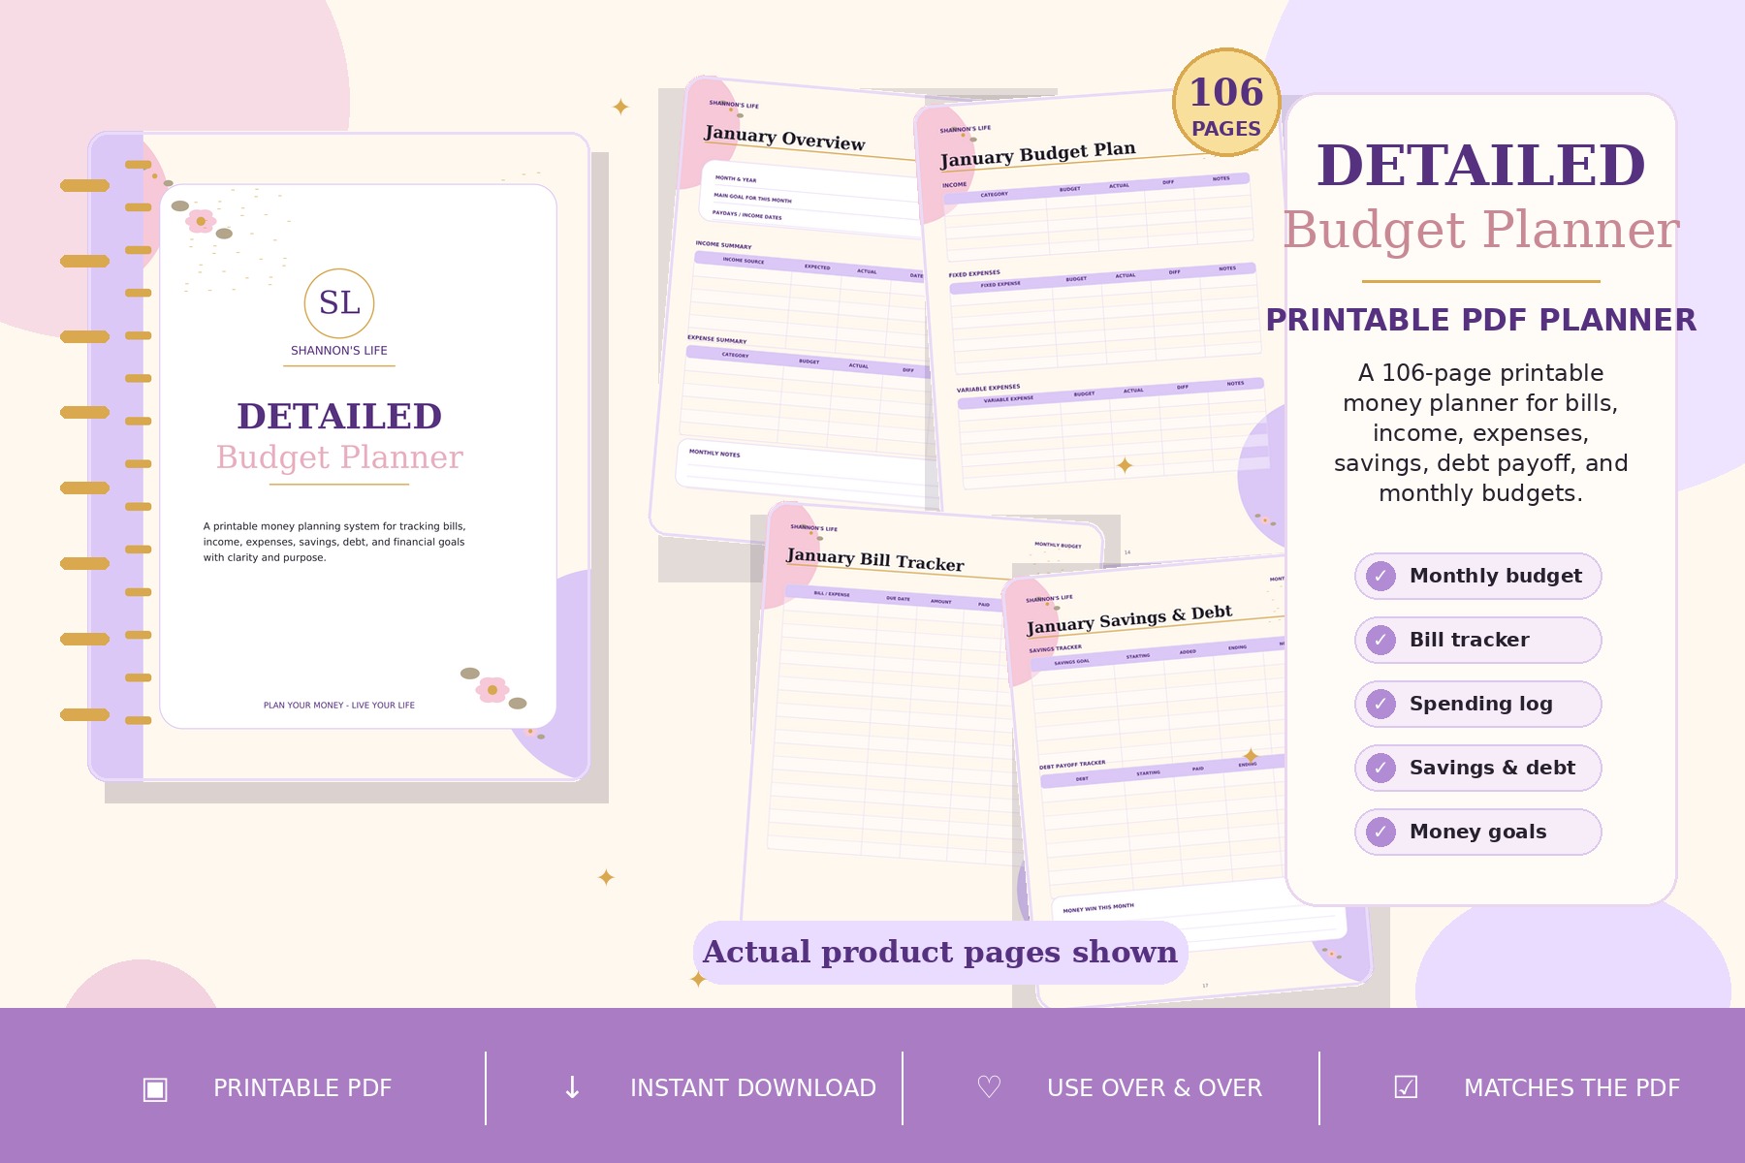Click the large DETAILED title in right panel

tap(1481, 166)
